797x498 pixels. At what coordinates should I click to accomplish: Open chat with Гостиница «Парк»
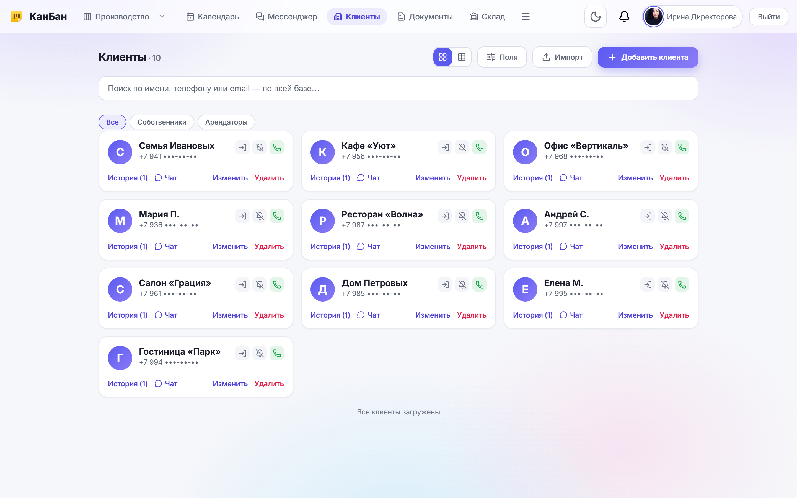tap(166, 384)
